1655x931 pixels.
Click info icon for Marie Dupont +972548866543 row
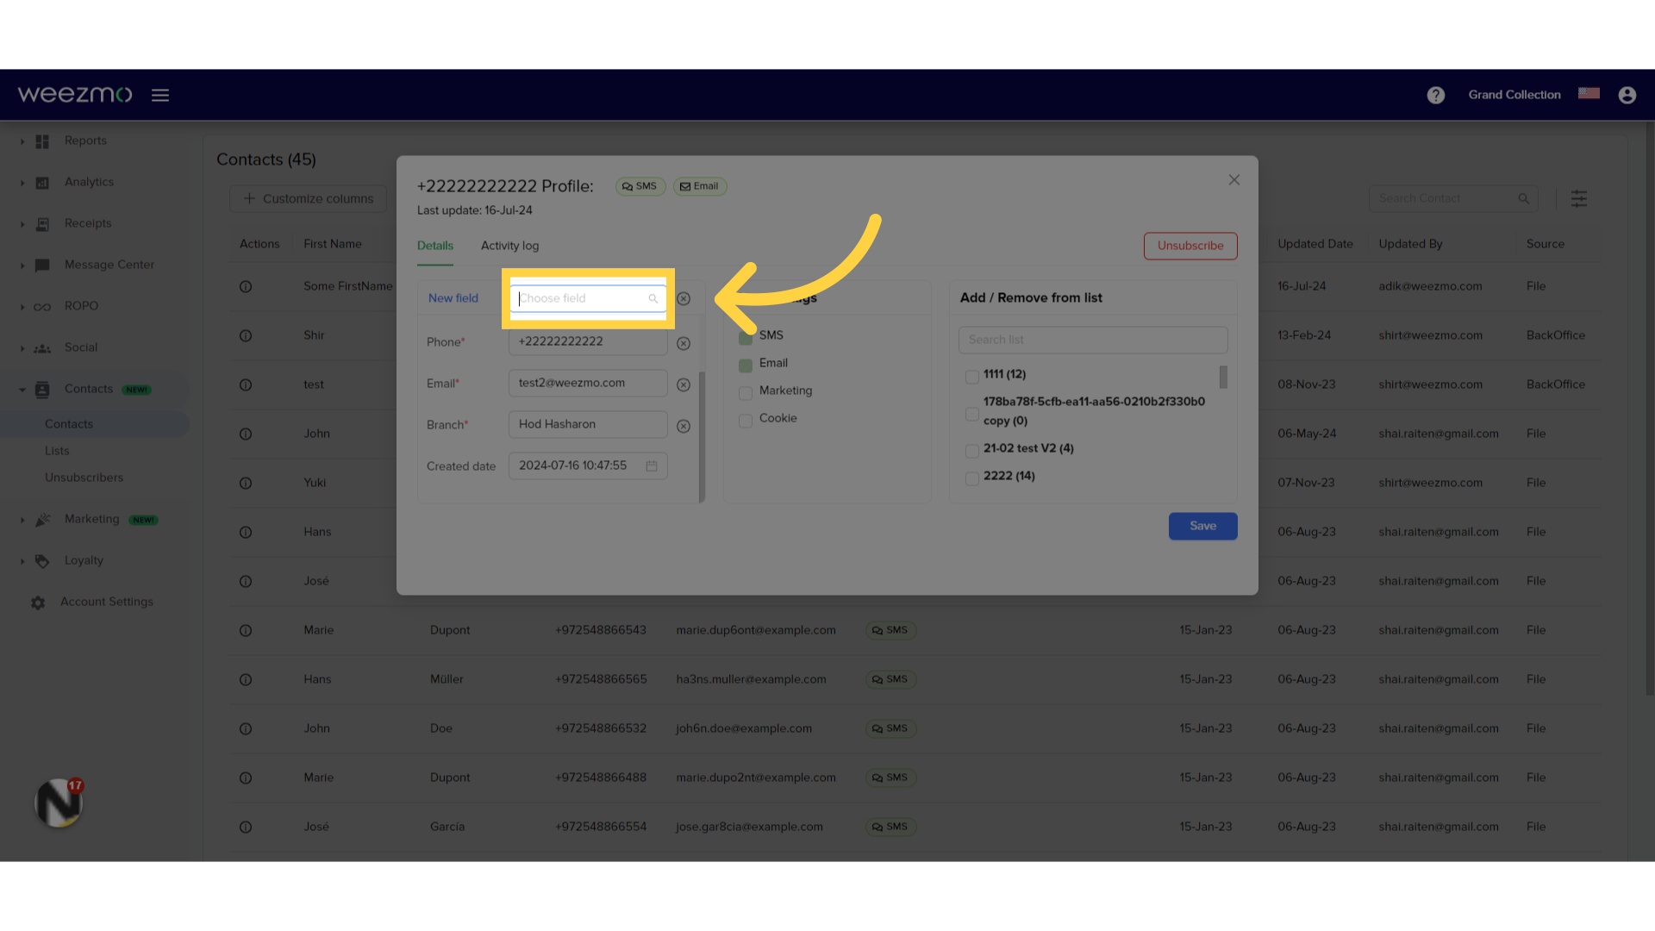(246, 630)
